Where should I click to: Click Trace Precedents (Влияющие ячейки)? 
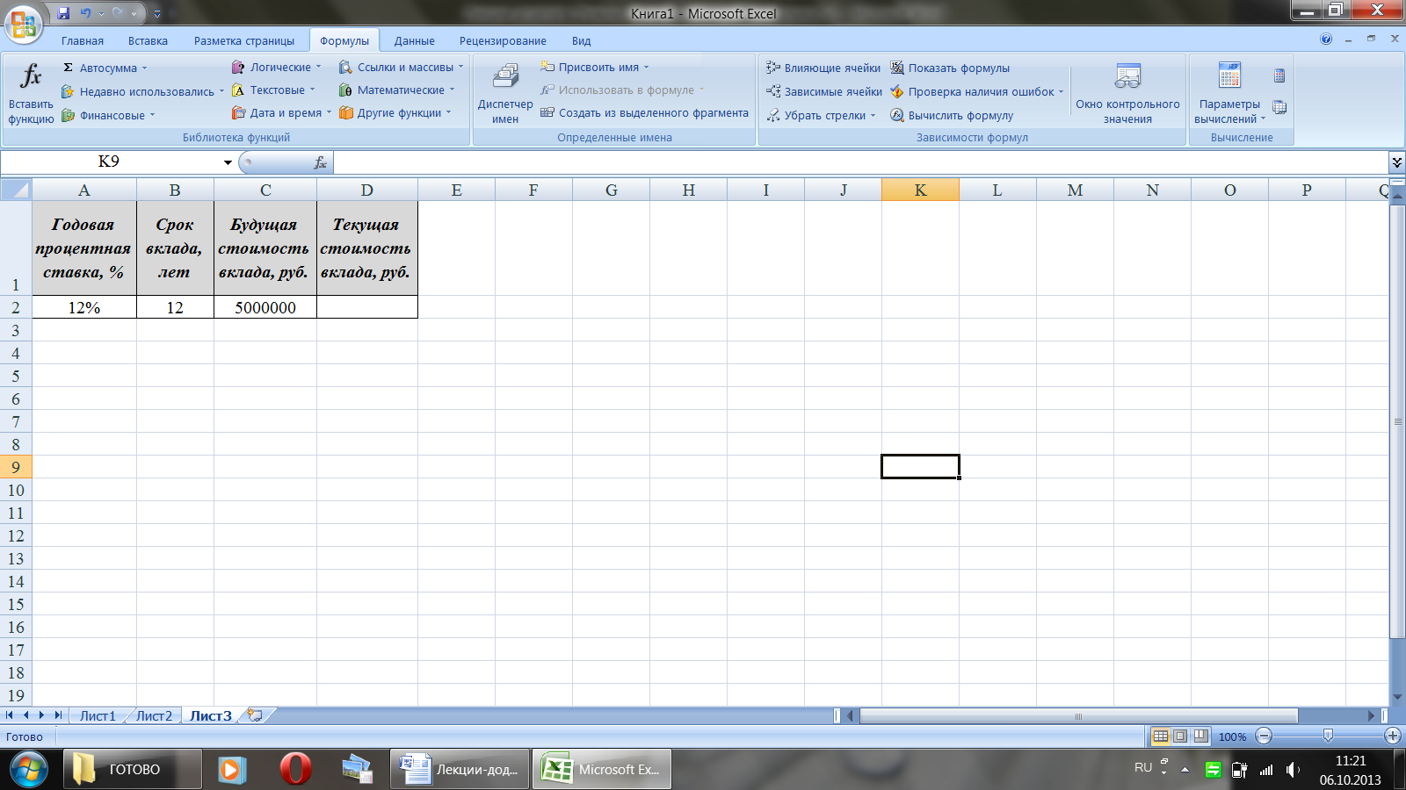click(823, 68)
